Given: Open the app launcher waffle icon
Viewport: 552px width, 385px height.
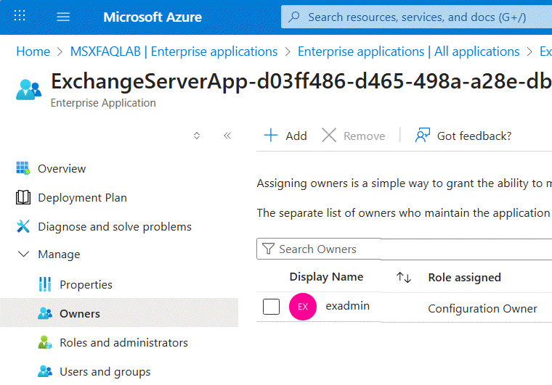Looking at the screenshot, I should pyautogui.click(x=20, y=16).
